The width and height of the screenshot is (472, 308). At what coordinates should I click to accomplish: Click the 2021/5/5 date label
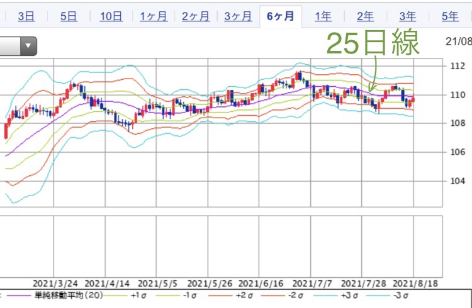157,283
